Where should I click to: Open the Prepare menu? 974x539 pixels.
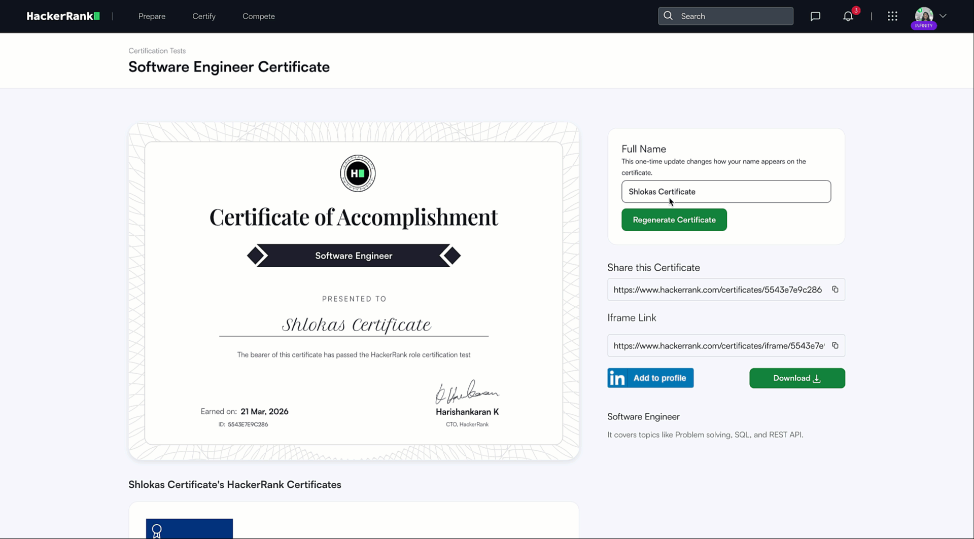point(152,16)
